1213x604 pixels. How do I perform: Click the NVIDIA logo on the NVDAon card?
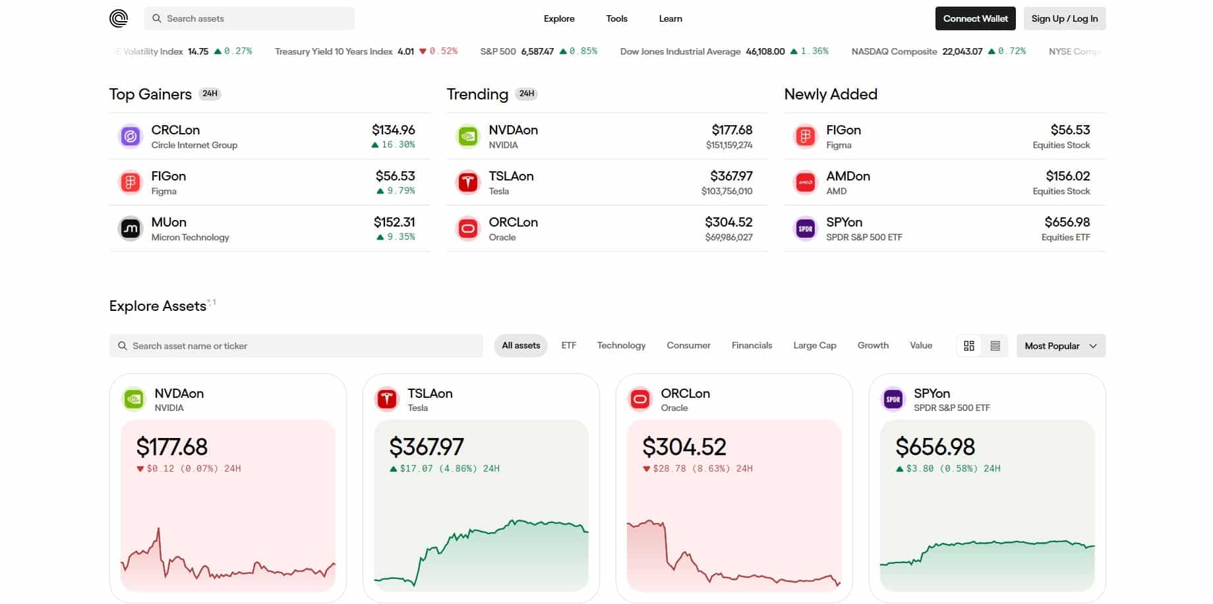coord(134,399)
